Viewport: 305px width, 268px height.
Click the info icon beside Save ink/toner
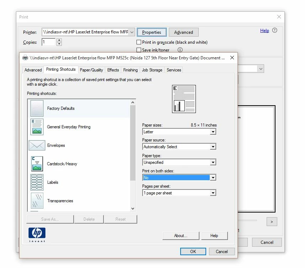(180, 50)
